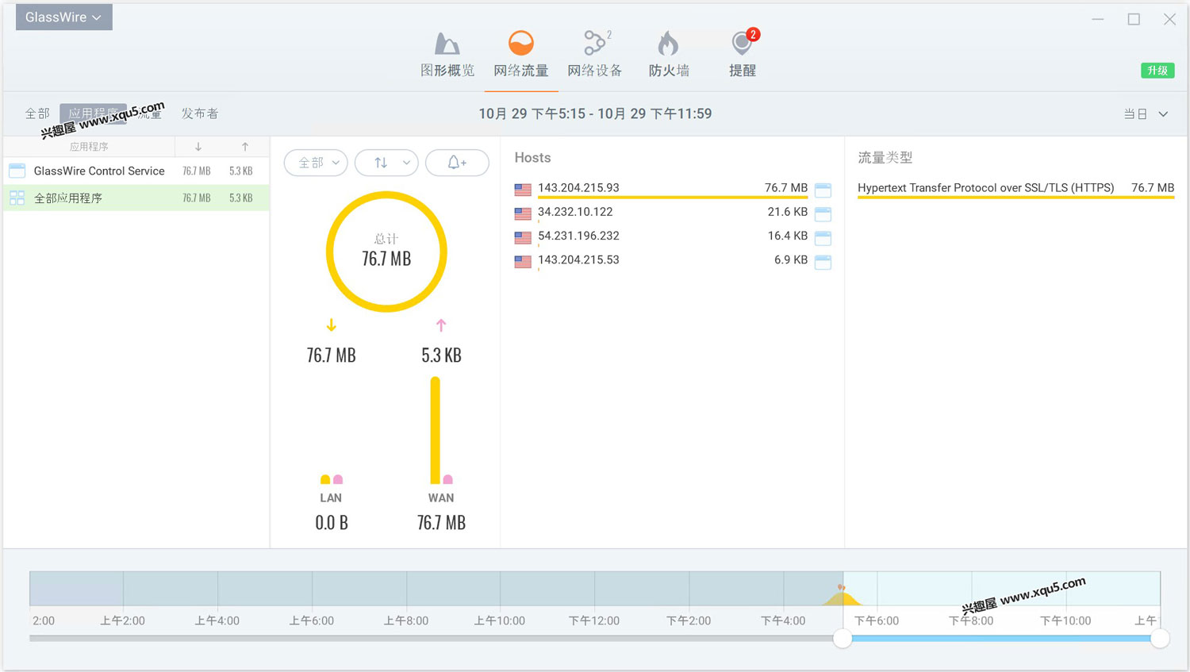Open the 提醒 alerts tab
This screenshot has width=1190, height=672.
(743, 54)
